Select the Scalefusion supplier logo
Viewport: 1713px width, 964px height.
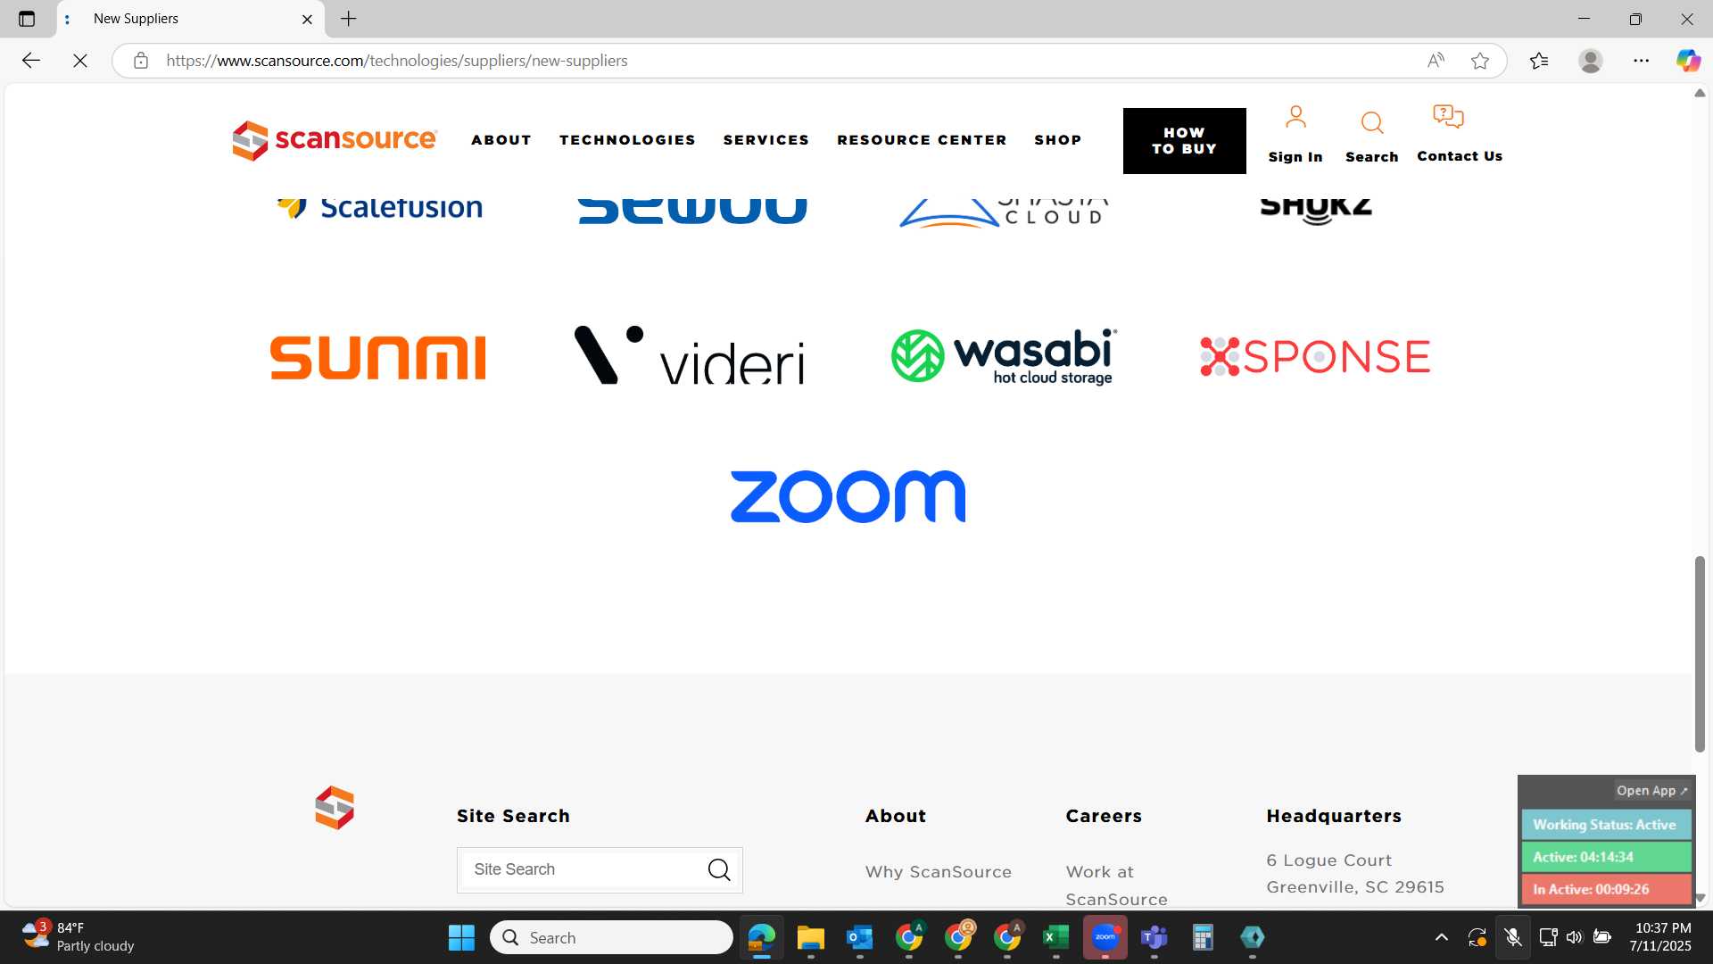click(x=379, y=209)
